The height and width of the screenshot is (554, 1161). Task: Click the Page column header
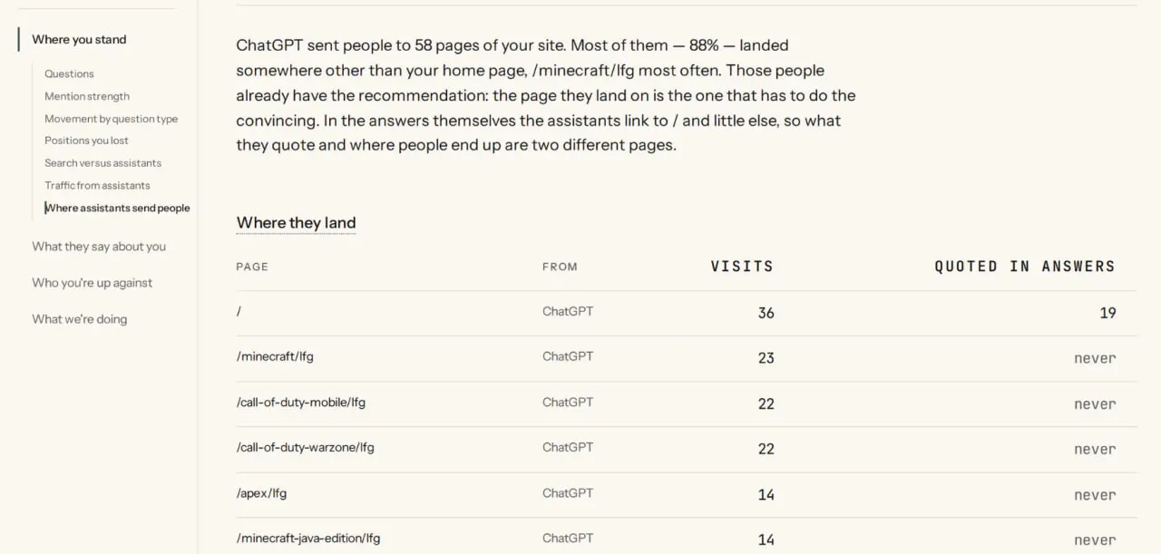(x=252, y=267)
